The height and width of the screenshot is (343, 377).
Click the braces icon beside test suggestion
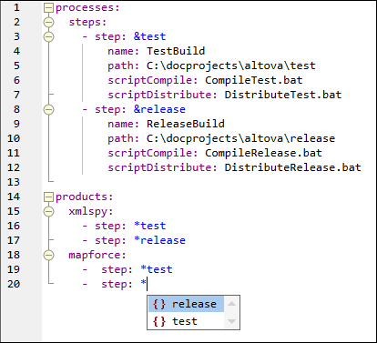(159, 321)
